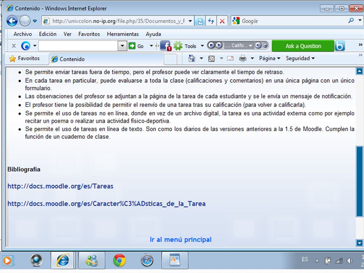Click the blue swirl toolbar logo
Screen dimensions: 364x273
[25, 46]
